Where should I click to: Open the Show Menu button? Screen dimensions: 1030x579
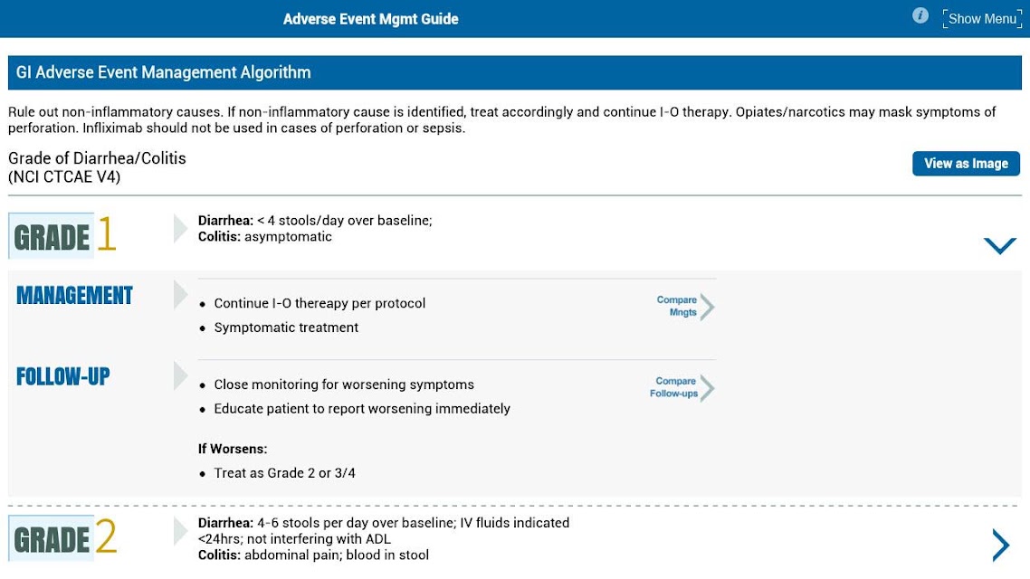(982, 19)
